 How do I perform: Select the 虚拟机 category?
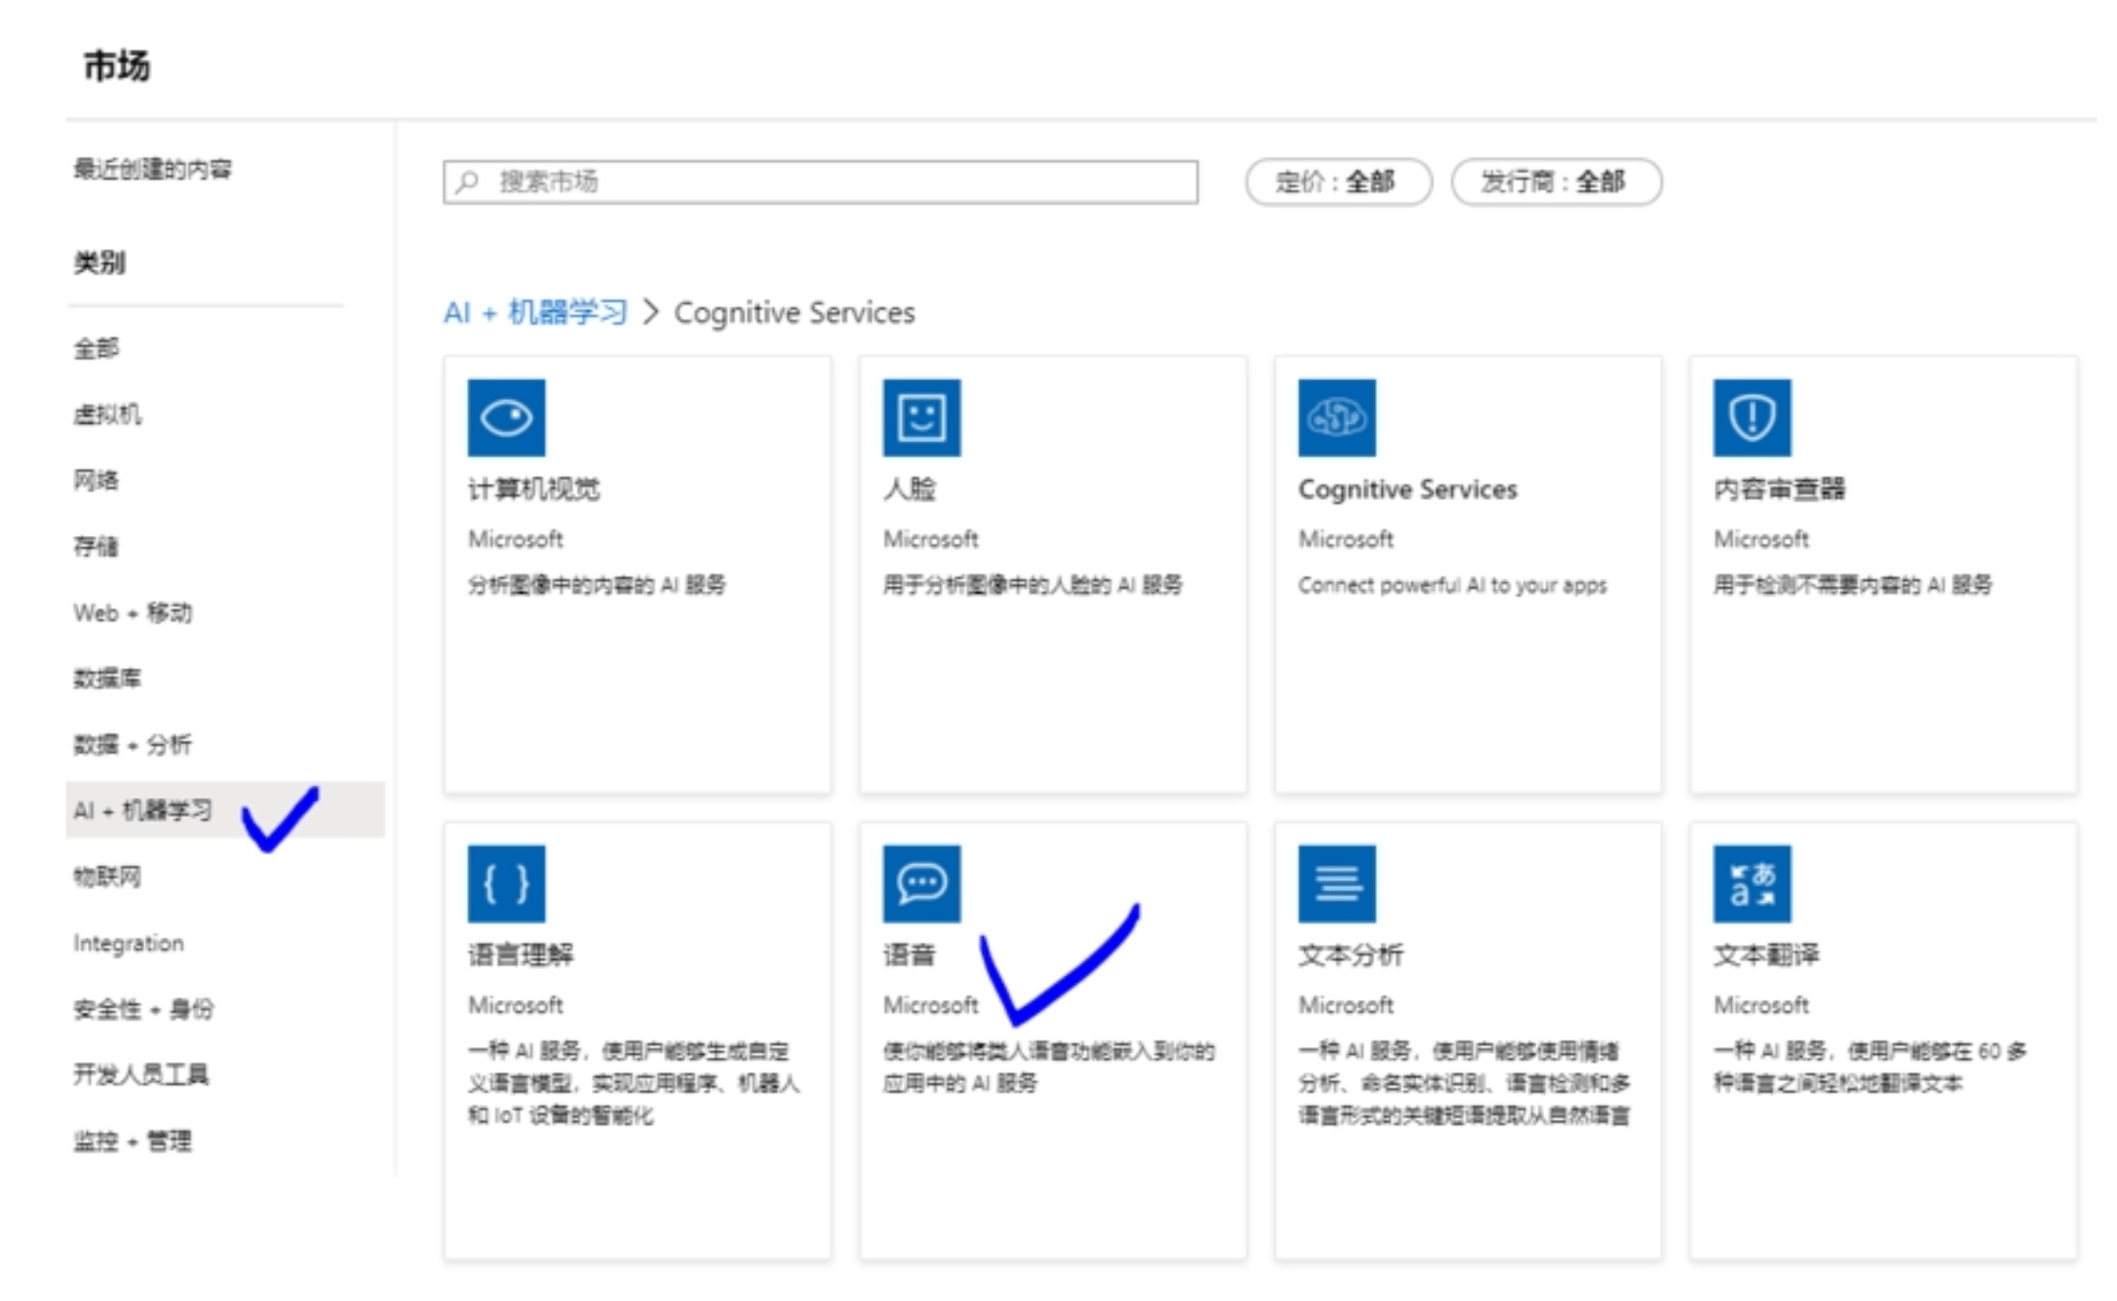tap(108, 414)
